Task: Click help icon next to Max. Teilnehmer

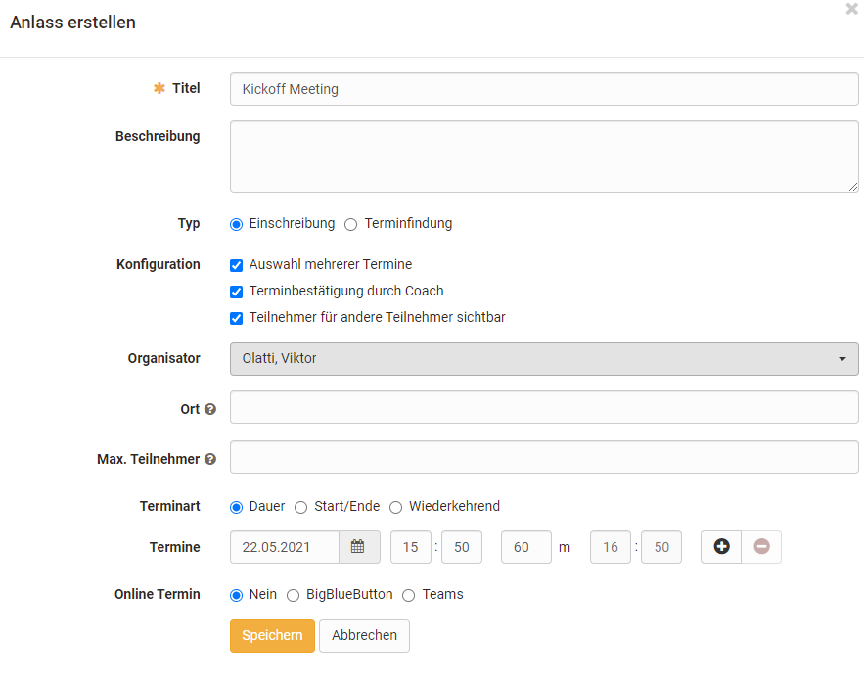Action: point(210,459)
